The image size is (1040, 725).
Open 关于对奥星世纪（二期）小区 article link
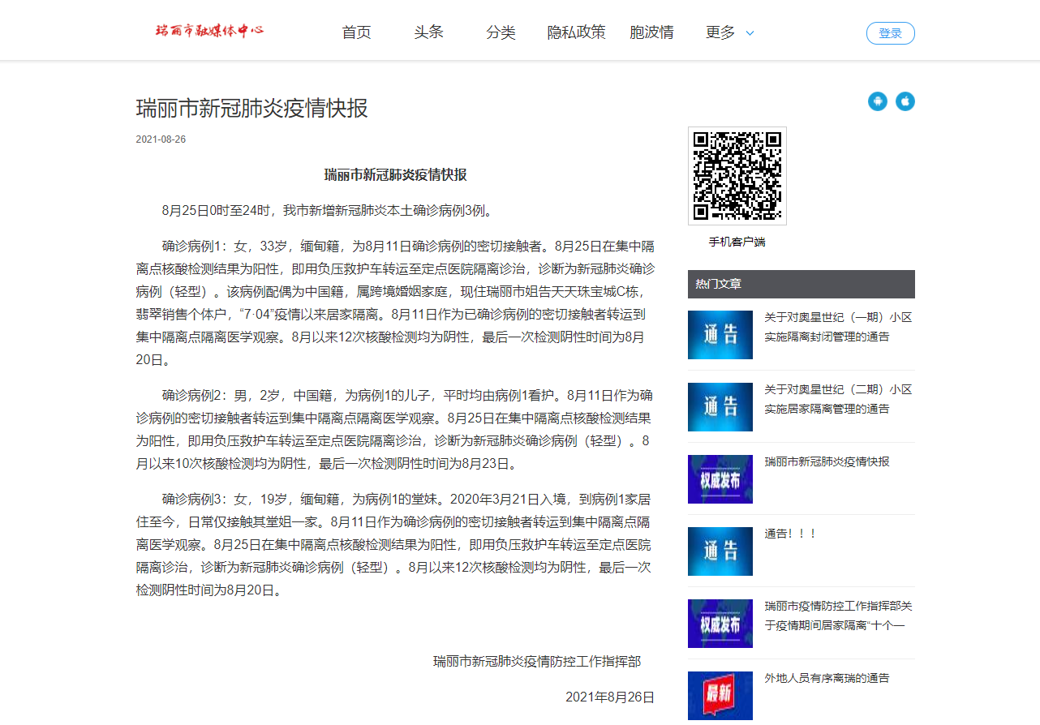click(x=838, y=399)
